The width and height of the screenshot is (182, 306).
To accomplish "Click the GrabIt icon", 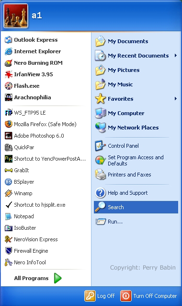I will tap(8, 170).
